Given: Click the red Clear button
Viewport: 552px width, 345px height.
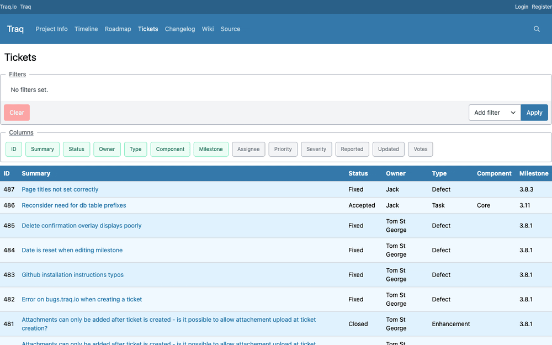Looking at the screenshot, I should coord(17,113).
